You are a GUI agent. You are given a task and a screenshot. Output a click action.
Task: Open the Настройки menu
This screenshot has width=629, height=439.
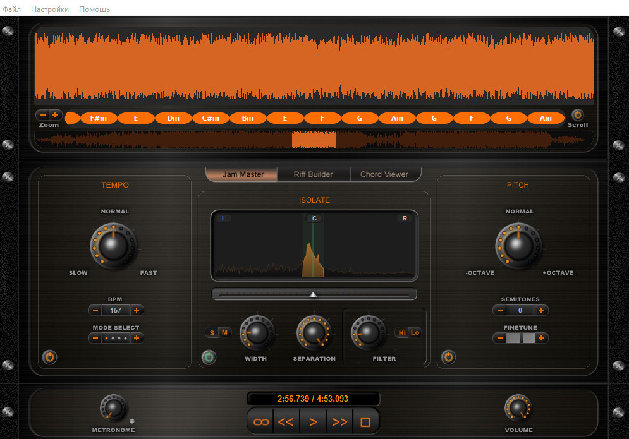[50, 9]
